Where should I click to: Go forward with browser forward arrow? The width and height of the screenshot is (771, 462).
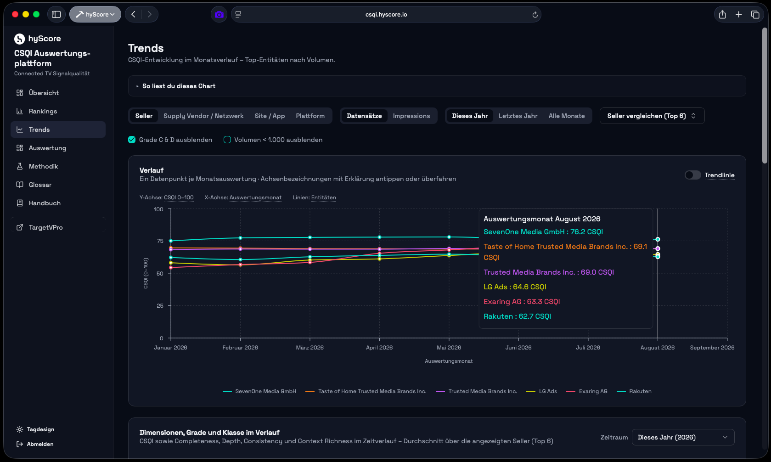[x=150, y=14]
